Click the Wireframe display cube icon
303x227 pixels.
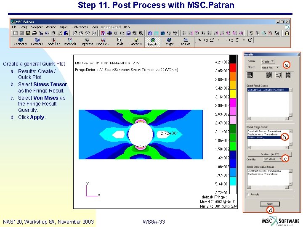pos(150,33)
